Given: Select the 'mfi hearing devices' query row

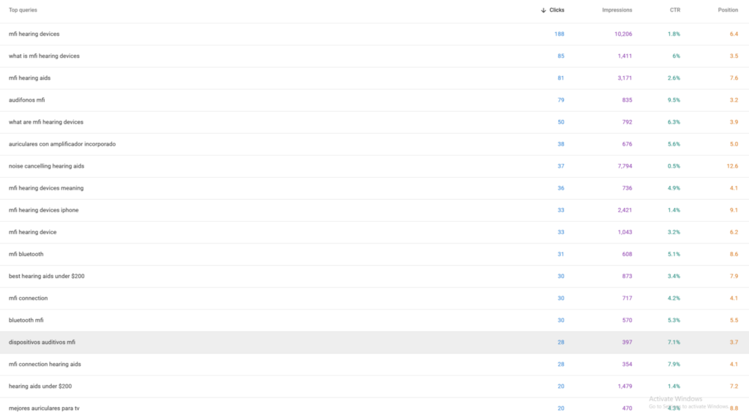Looking at the screenshot, I should coord(374,34).
